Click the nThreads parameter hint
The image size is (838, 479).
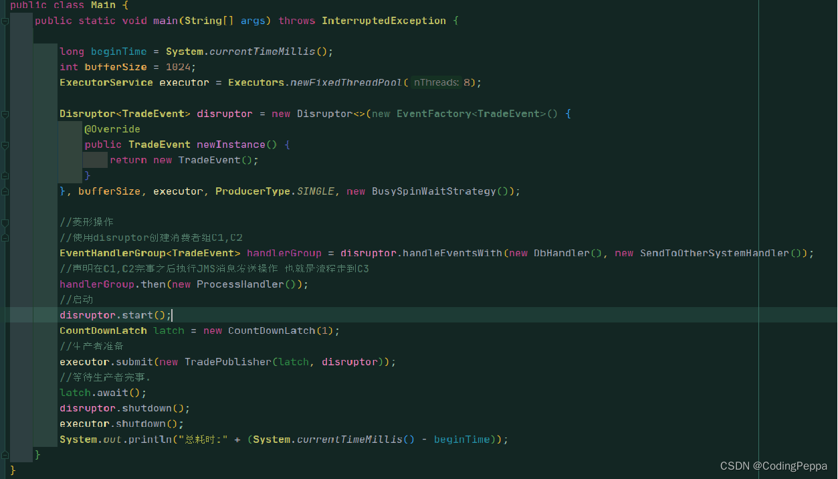coord(435,83)
